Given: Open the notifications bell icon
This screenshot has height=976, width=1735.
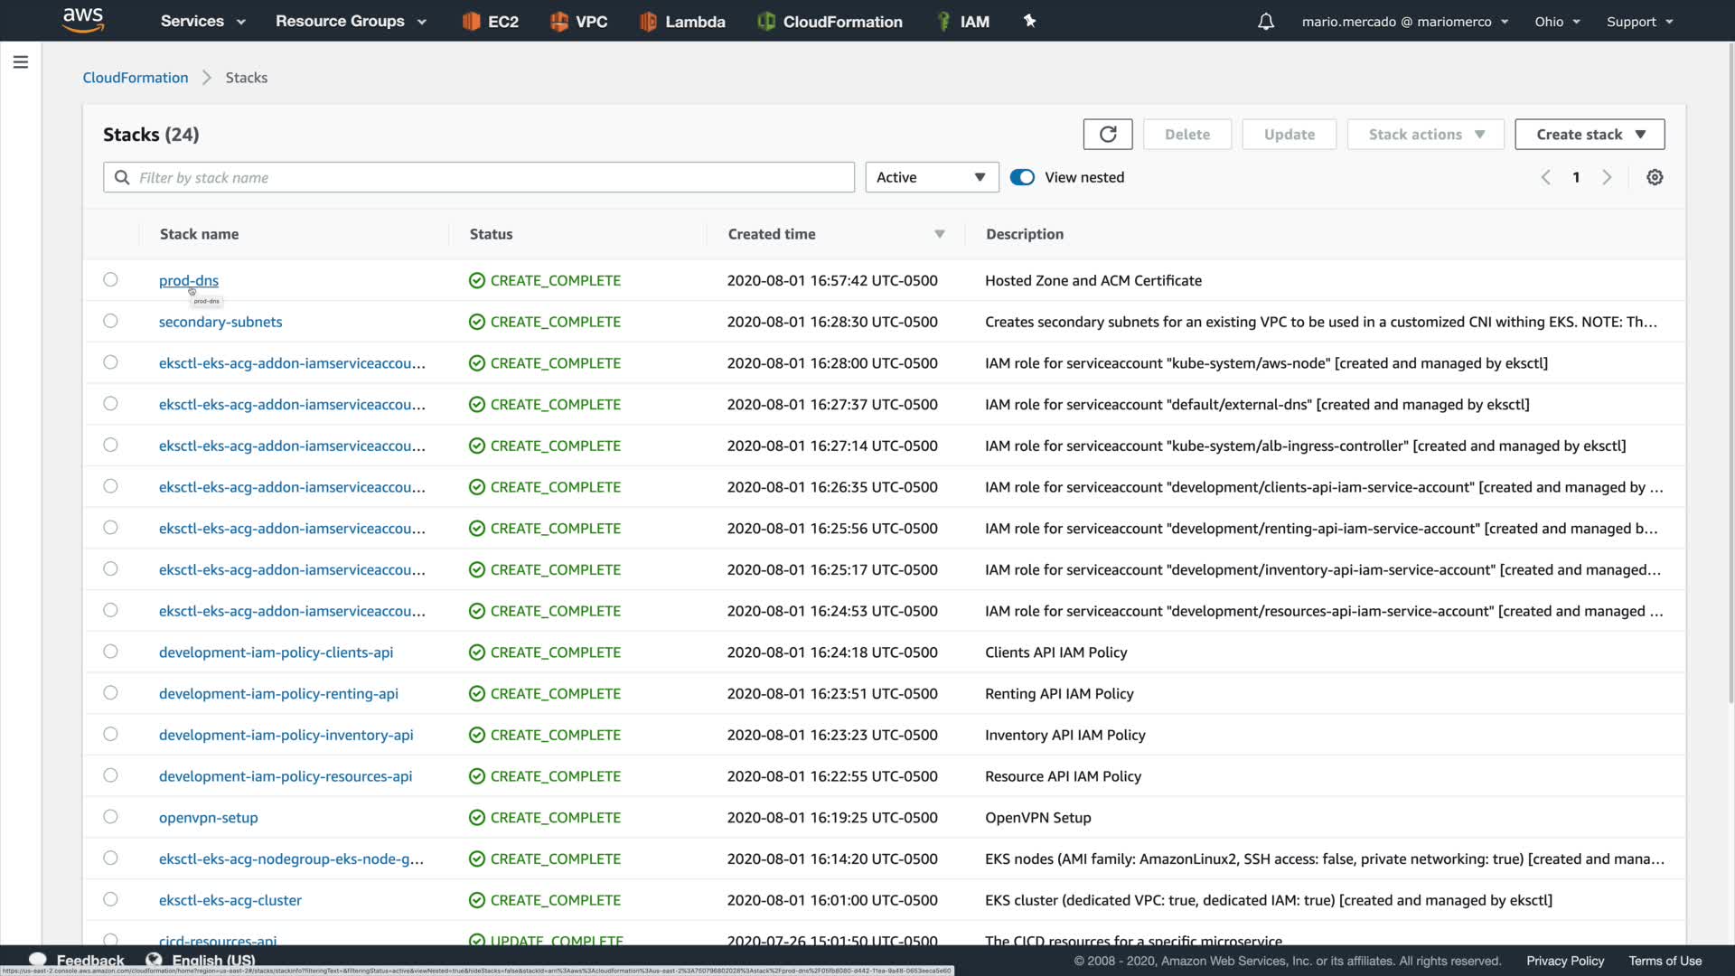Looking at the screenshot, I should [x=1266, y=22].
